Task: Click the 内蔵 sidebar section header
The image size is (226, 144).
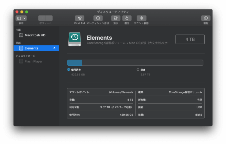Action: (18, 30)
